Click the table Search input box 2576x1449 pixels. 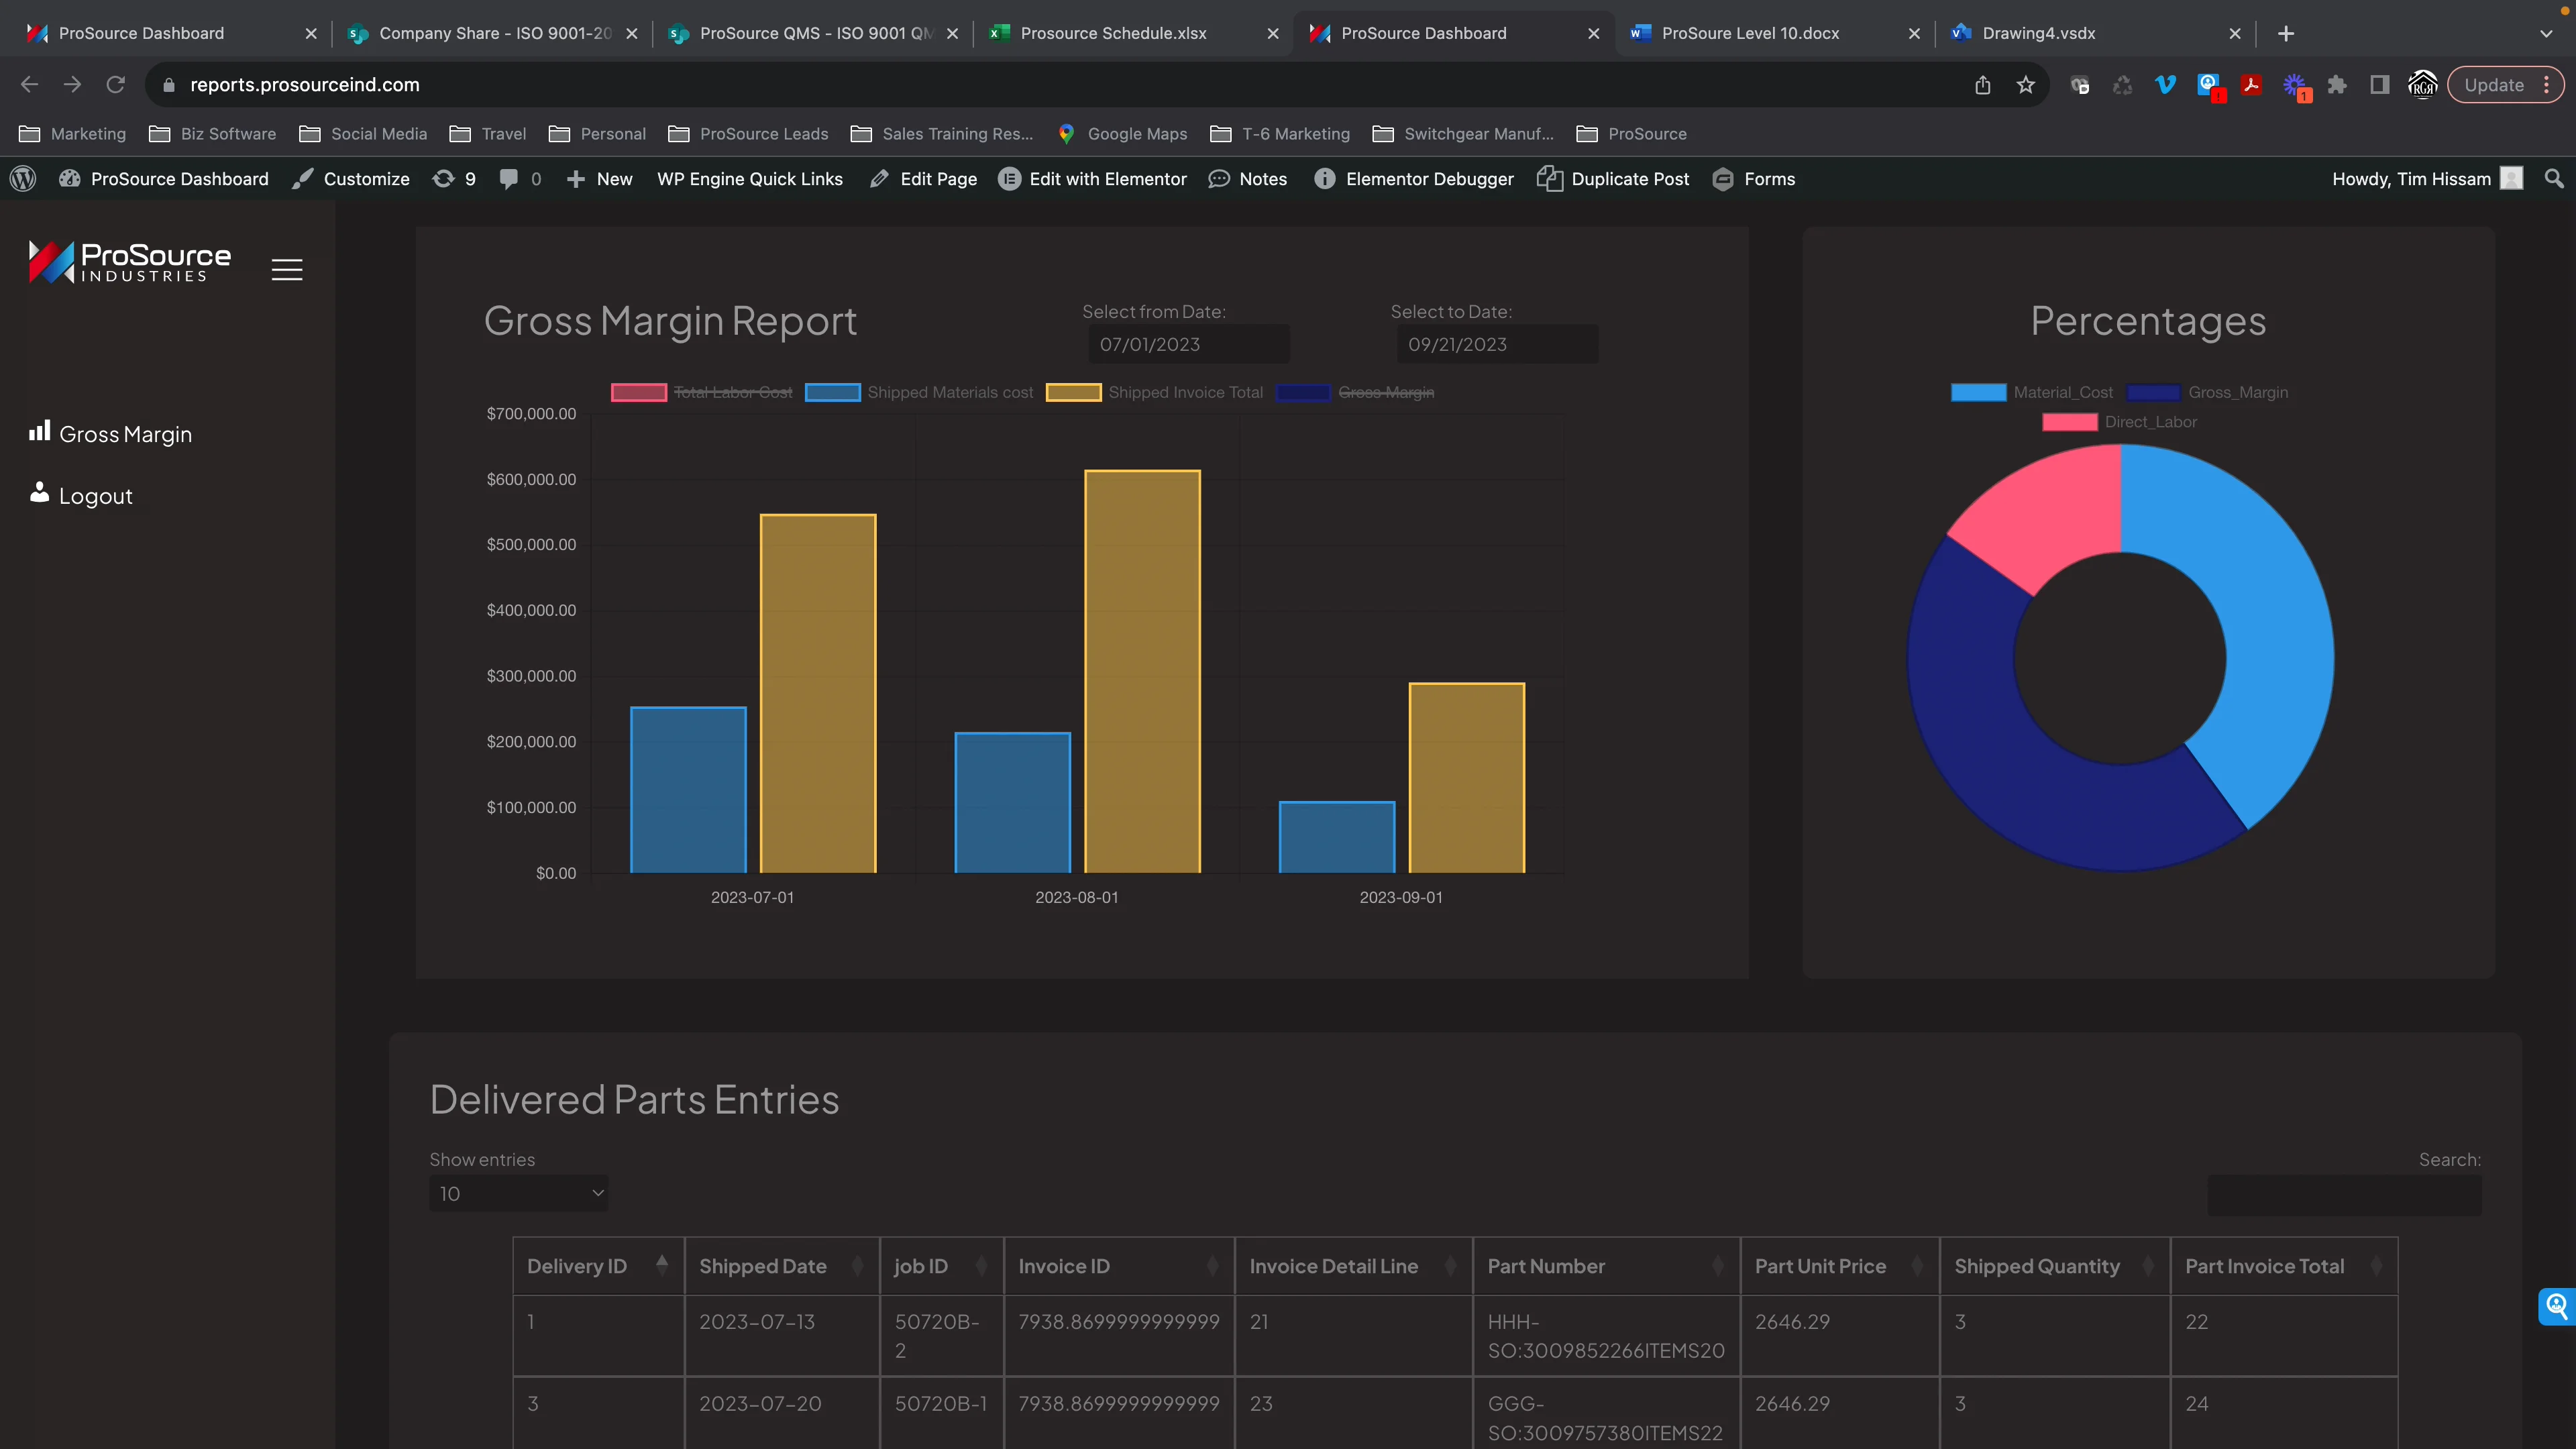[2344, 1195]
